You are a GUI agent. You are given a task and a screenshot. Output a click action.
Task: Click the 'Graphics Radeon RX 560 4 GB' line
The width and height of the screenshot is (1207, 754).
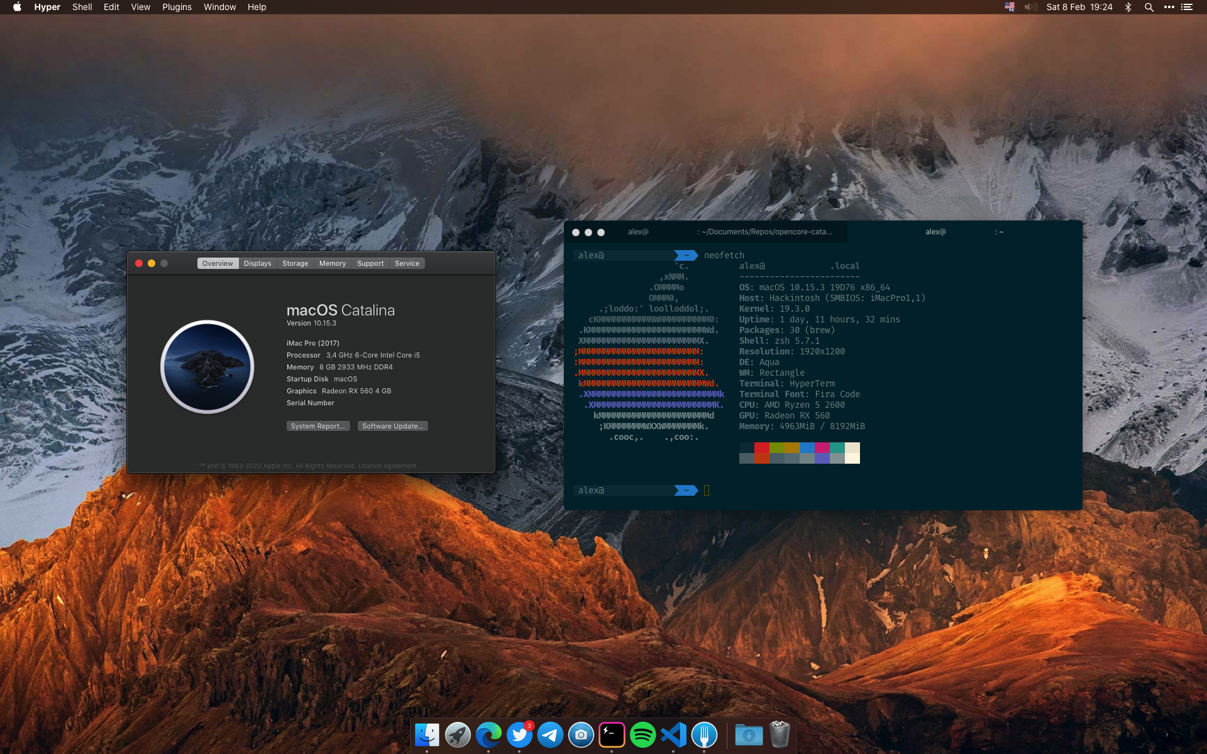point(339,391)
